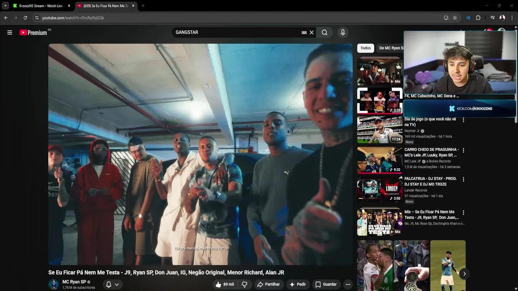518x291 pixels.
Task: Open the MC Ryan SP channel name link
Action: [x=74, y=282]
